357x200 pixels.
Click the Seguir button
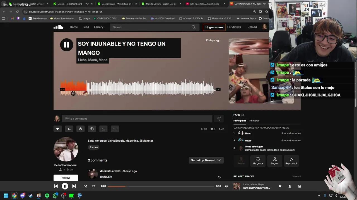tap(274, 161)
